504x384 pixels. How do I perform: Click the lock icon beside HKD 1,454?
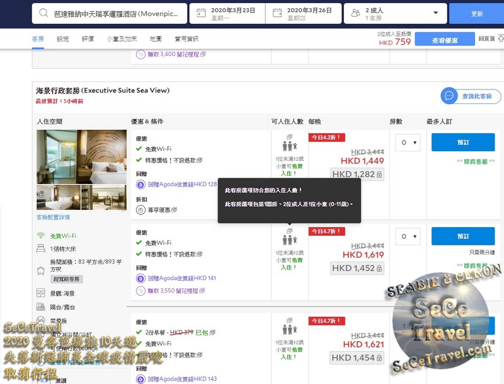379,358
